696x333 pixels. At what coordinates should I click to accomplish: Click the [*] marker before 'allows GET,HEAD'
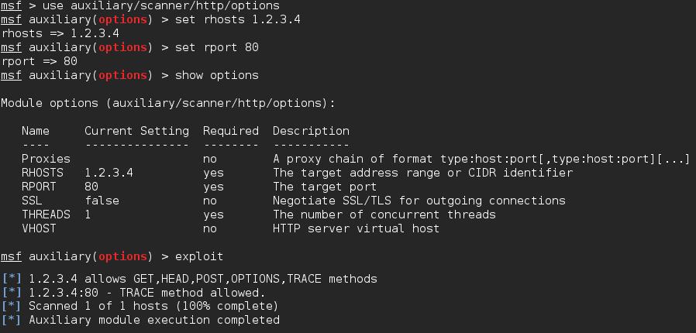tap(12, 279)
